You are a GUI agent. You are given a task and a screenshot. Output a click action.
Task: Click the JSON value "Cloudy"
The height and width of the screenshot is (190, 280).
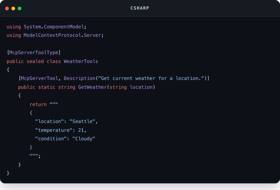click(84, 139)
